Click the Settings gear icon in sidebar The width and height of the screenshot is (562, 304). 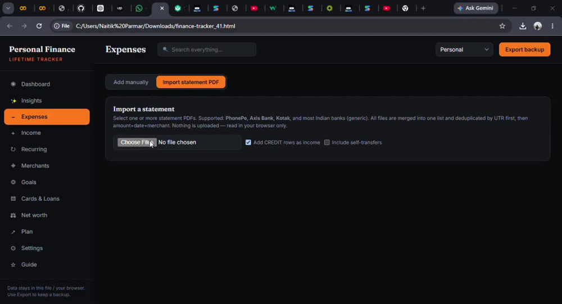(x=13, y=248)
